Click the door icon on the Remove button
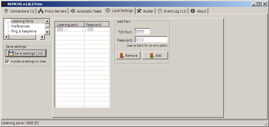This screenshot has height=127, width=269. (x=122, y=56)
